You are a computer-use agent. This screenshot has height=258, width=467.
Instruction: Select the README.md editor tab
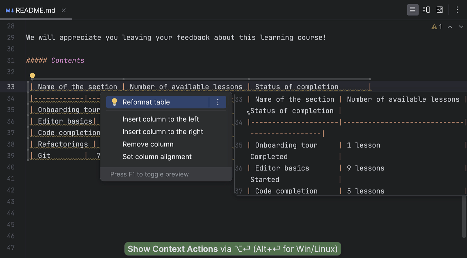(35, 10)
